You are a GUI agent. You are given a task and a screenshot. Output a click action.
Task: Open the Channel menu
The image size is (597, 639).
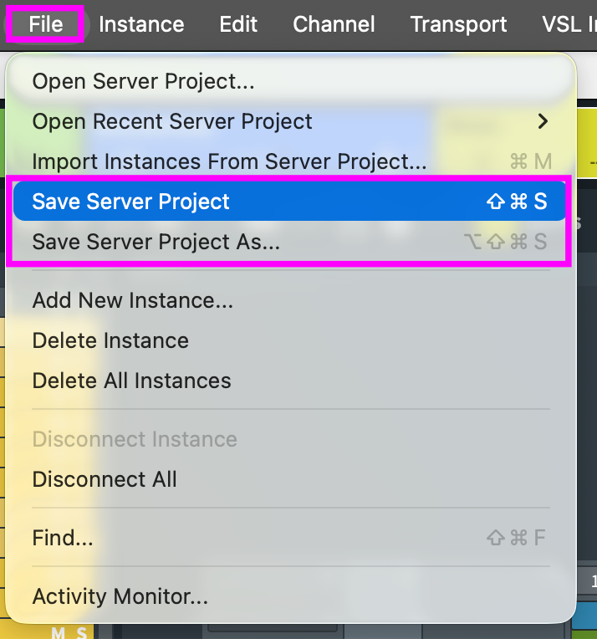pos(334,24)
